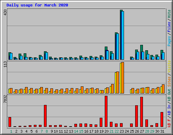Click day 1 on the x-axis
The height and width of the screenshot is (135, 173).
11,131
